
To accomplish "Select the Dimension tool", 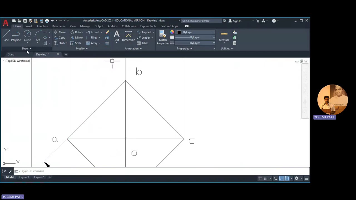I will pos(128,36).
